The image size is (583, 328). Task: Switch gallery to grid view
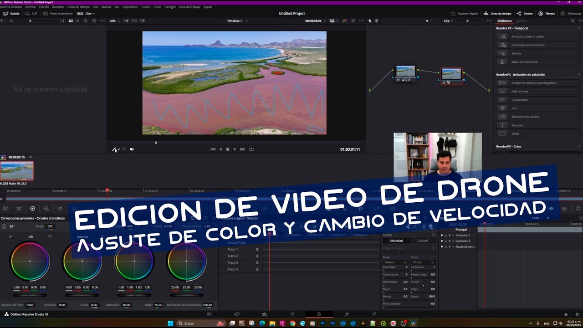pyautogui.click(x=71, y=21)
